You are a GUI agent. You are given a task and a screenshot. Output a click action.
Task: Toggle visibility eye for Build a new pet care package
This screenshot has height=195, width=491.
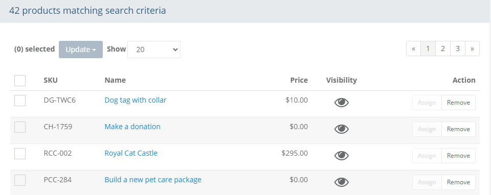[x=341, y=182]
